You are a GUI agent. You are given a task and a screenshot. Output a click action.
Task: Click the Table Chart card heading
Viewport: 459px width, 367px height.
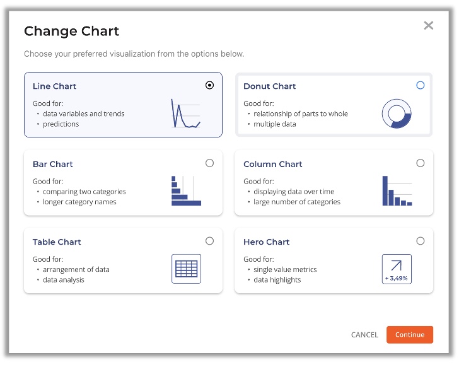pyautogui.click(x=57, y=242)
